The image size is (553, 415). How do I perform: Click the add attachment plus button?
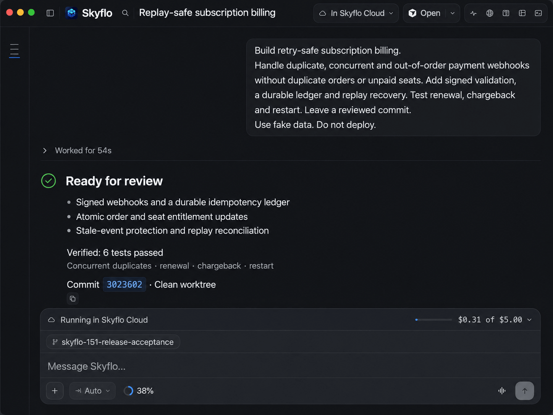pyautogui.click(x=55, y=391)
